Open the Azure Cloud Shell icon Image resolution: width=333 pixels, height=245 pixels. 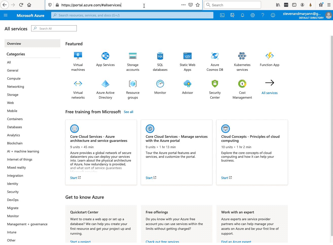pyautogui.click(x=222, y=15)
